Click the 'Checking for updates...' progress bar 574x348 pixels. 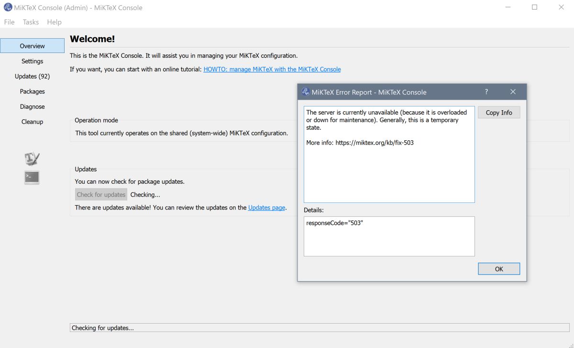click(320, 328)
